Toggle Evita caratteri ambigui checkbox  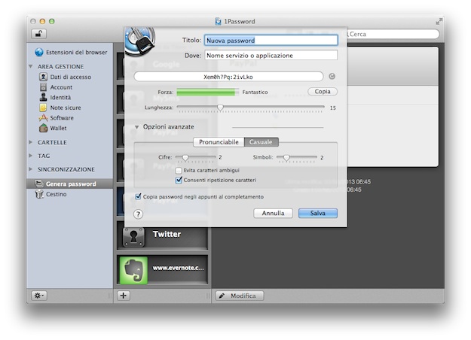[179, 171]
